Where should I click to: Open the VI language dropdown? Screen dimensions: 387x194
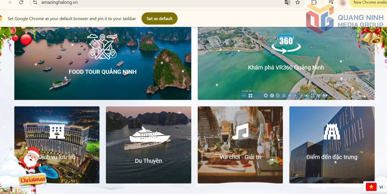click(375, 187)
